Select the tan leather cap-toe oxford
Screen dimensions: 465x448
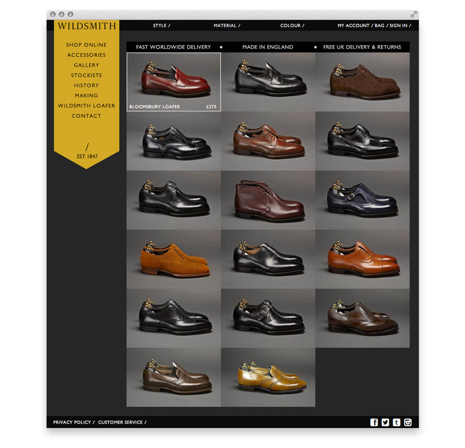[362, 259]
